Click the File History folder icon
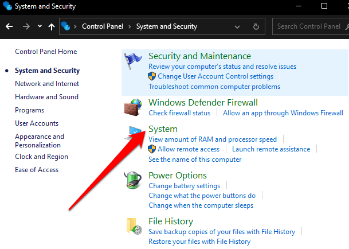This screenshot has height=249, width=349. pos(134,226)
